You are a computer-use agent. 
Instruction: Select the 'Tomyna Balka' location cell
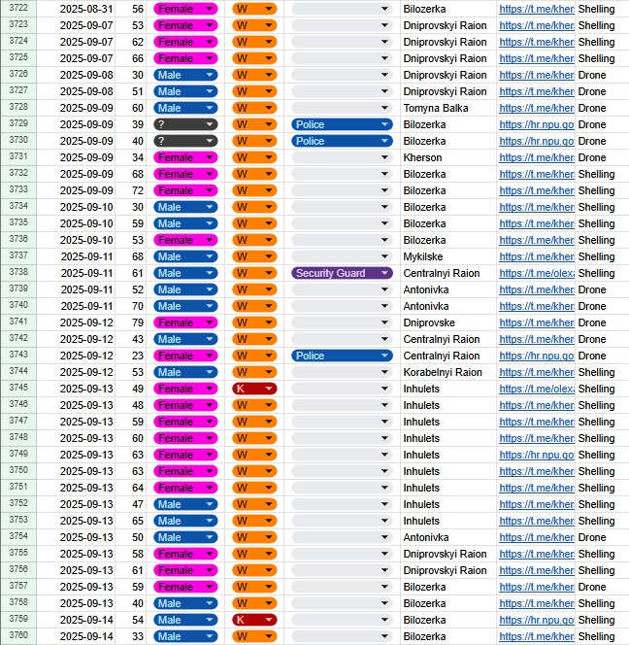tap(447, 108)
